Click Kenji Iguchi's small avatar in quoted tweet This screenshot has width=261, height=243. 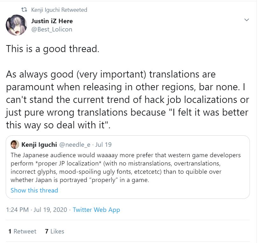(15, 145)
